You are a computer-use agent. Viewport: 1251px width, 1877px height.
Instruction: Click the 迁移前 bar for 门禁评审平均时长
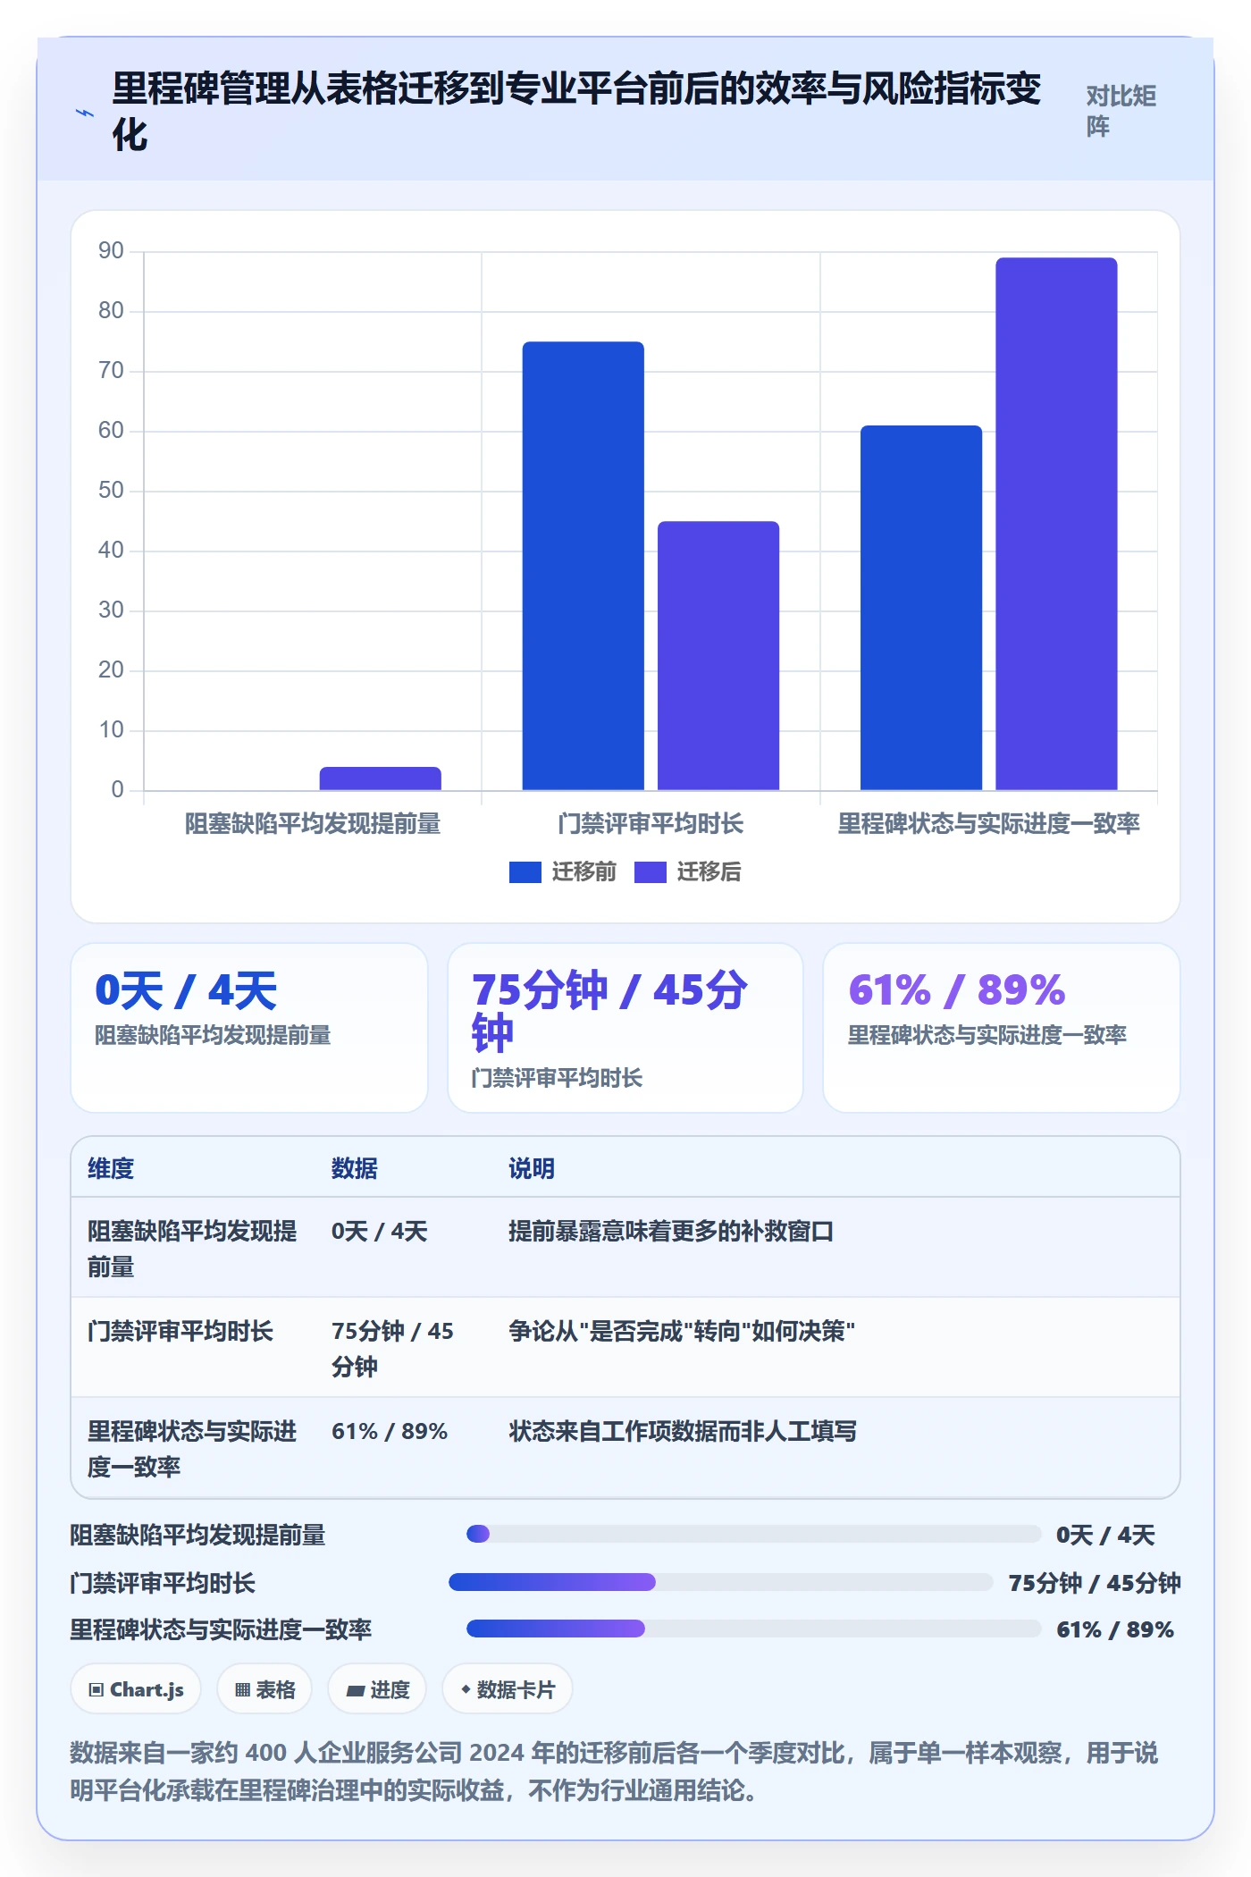pos(584,566)
